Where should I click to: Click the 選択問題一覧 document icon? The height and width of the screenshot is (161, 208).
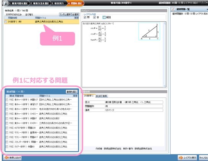[x=173, y=9]
